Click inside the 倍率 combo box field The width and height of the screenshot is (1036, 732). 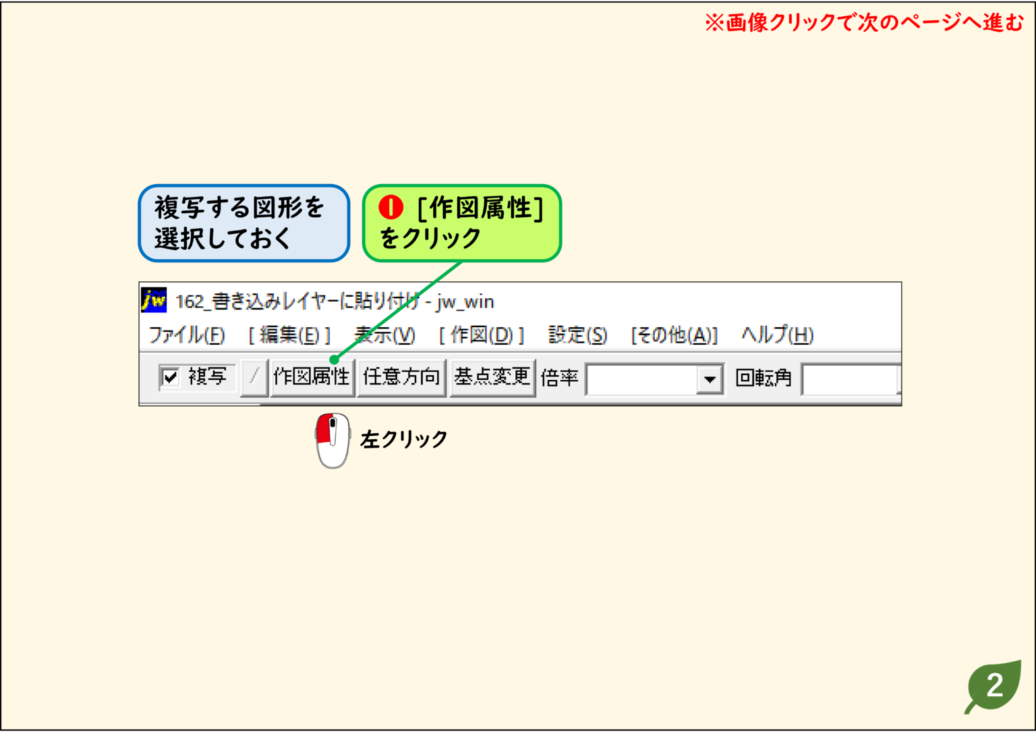pos(641,379)
